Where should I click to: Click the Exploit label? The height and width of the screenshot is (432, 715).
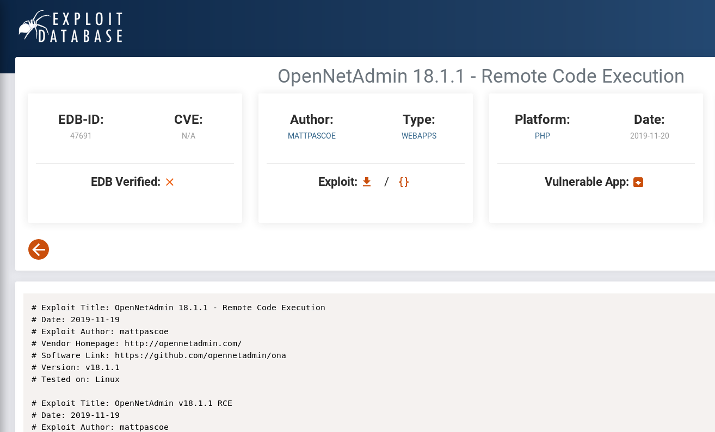pos(338,182)
